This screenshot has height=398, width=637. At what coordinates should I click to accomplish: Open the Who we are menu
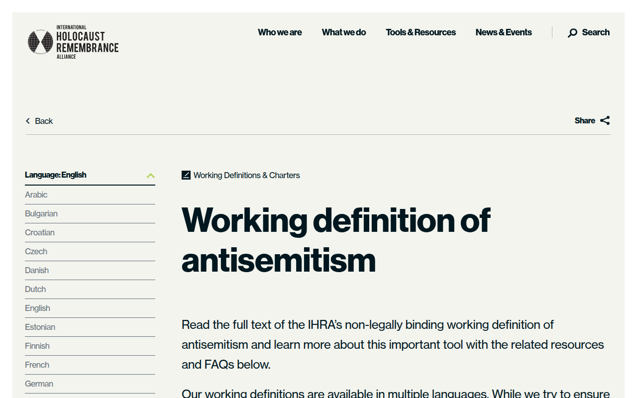pyautogui.click(x=280, y=32)
